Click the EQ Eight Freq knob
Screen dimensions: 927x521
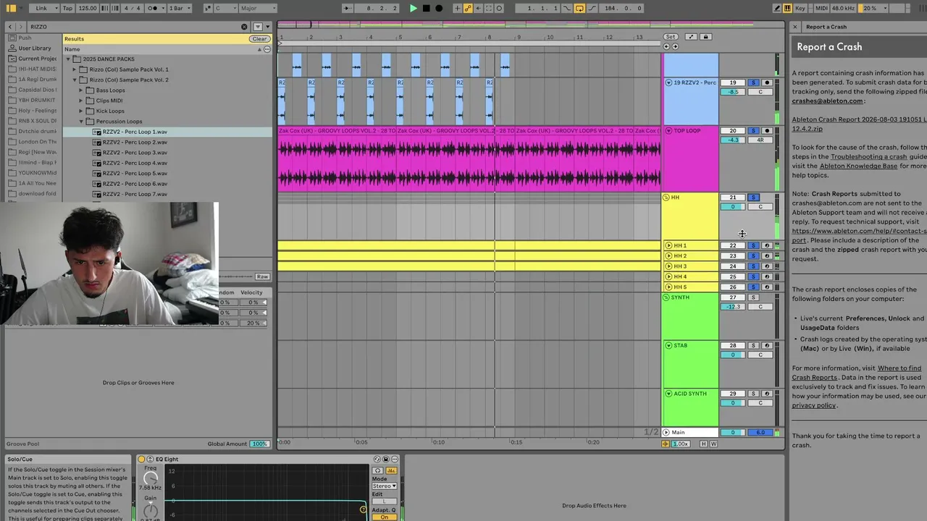151,478
